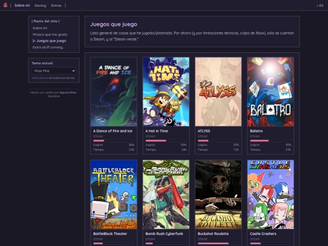Click the A Dance of Fire and Ice title
The height and width of the screenshot is (246, 328).
tap(113, 131)
